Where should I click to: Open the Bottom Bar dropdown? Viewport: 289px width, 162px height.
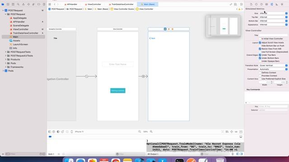pyautogui.click(x=273, y=21)
